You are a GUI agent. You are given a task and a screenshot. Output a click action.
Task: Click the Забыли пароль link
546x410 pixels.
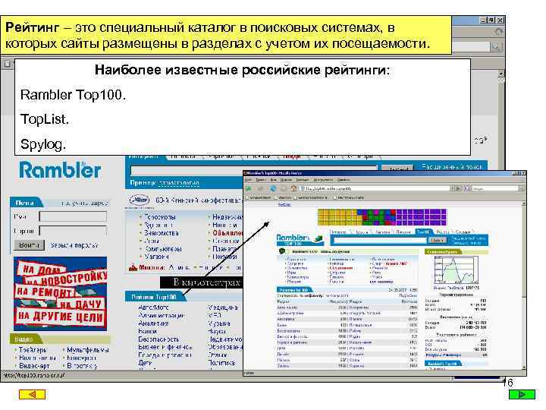pyautogui.click(x=74, y=245)
